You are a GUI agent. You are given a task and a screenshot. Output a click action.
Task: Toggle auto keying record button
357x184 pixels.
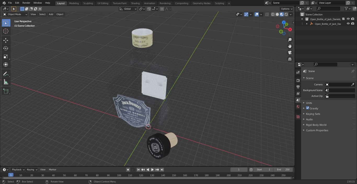128,170
